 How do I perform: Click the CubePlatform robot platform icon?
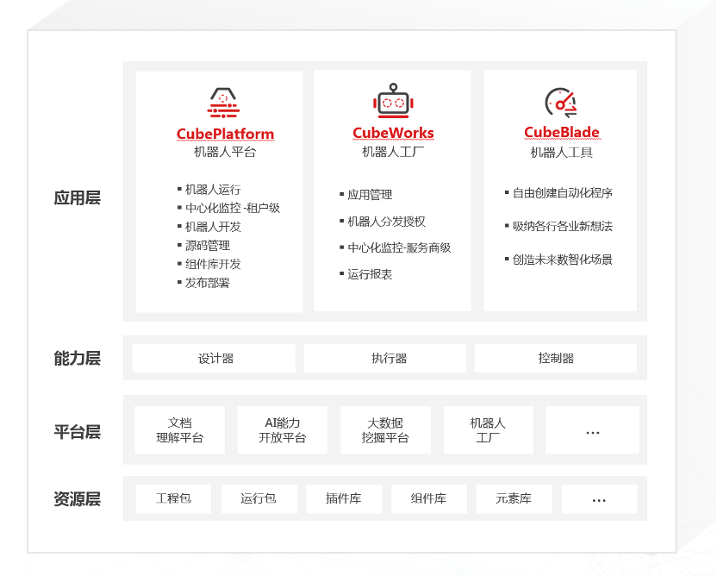(224, 103)
